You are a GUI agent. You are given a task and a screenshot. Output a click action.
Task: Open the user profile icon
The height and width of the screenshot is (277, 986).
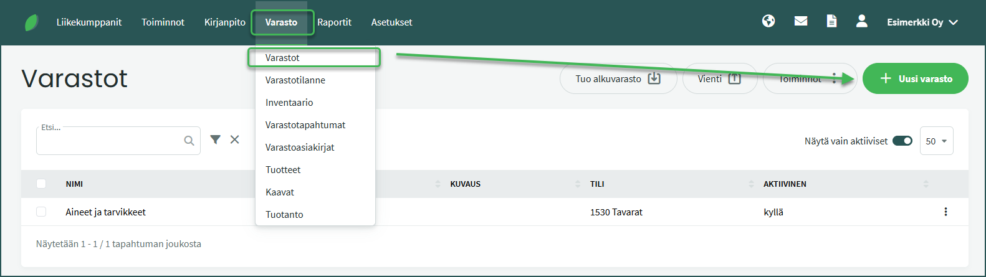862,21
